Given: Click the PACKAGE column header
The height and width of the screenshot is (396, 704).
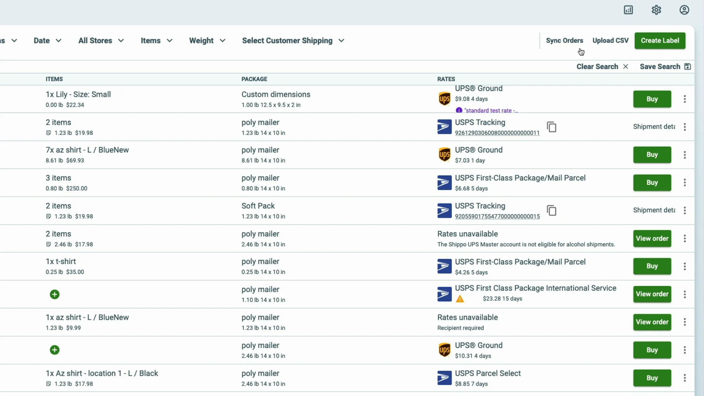Looking at the screenshot, I should 254,79.
